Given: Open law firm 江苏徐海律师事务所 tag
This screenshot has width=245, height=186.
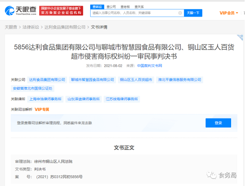Looking at the screenshot, I should 122,99.
